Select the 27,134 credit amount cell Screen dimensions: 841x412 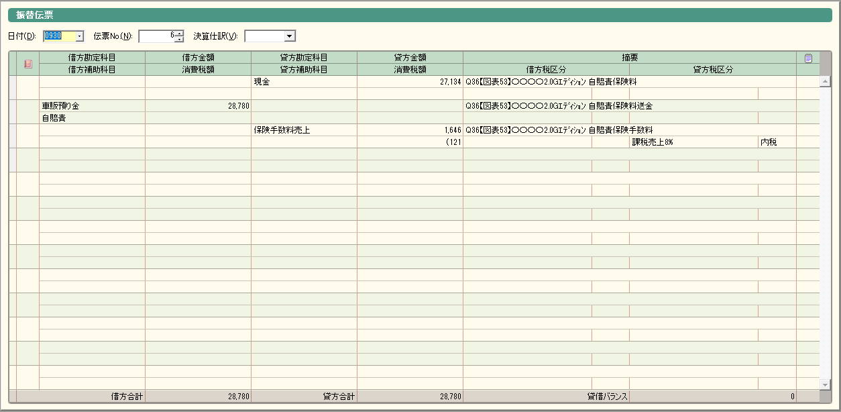point(410,82)
